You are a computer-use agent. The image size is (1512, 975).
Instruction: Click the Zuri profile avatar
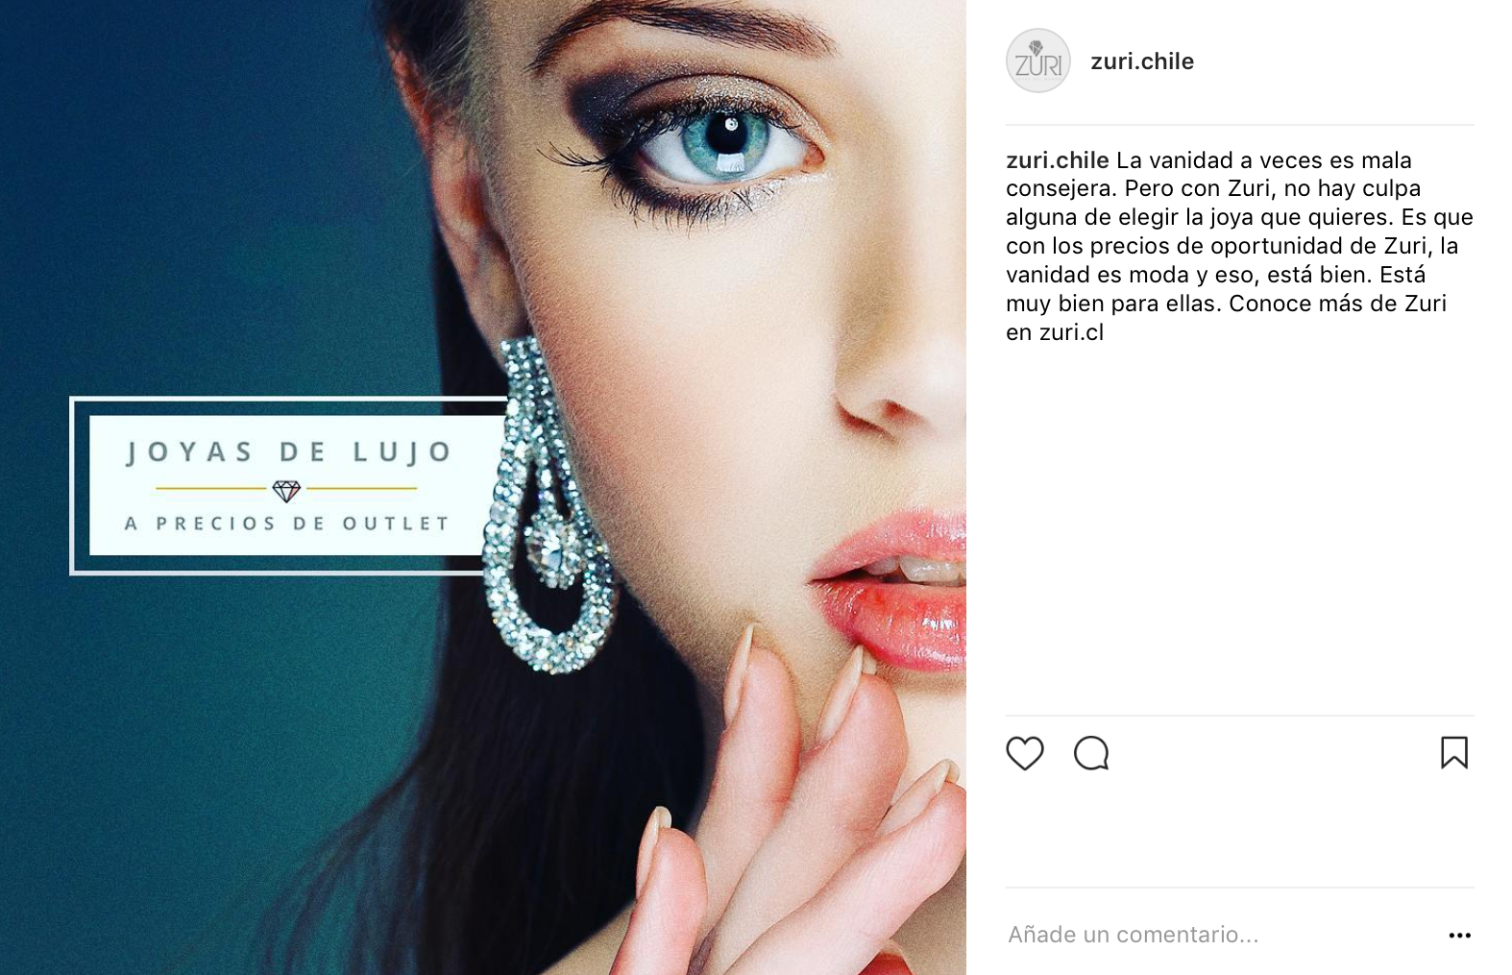pyautogui.click(x=1038, y=61)
